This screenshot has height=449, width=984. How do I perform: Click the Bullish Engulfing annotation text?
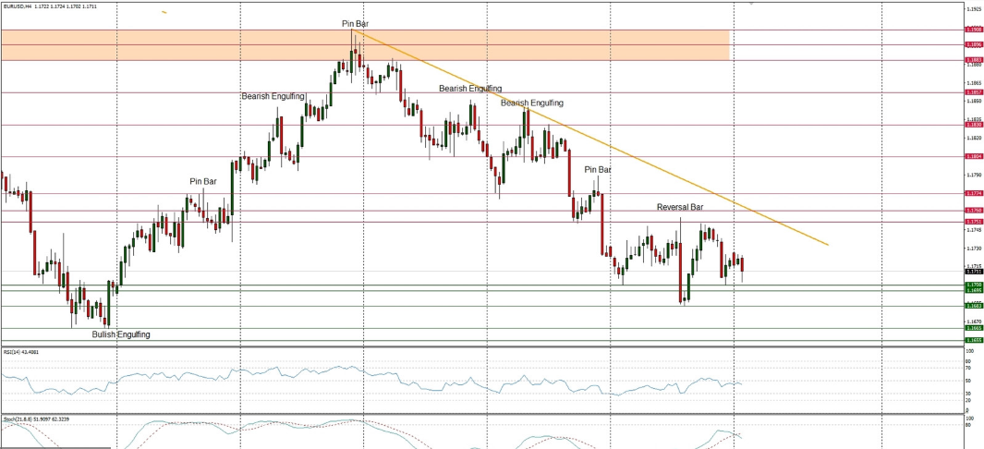click(121, 334)
